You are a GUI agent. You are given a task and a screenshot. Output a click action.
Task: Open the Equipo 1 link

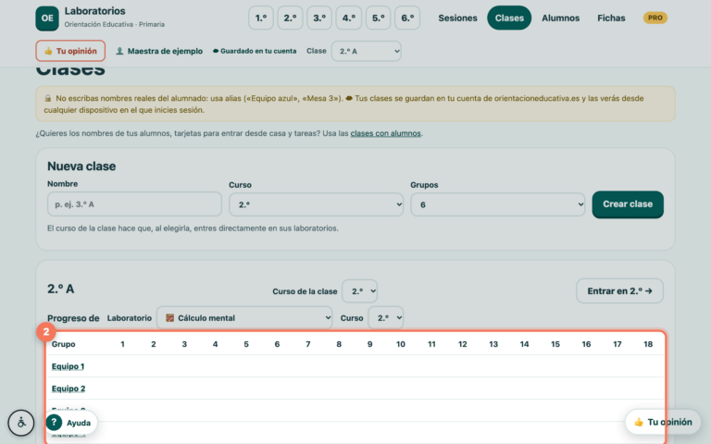click(x=68, y=366)
